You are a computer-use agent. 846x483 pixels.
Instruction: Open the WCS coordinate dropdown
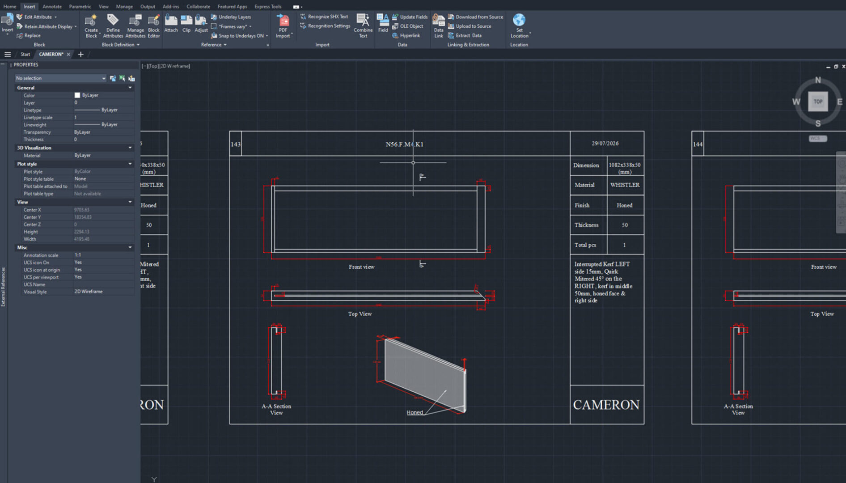coord(818,139)
